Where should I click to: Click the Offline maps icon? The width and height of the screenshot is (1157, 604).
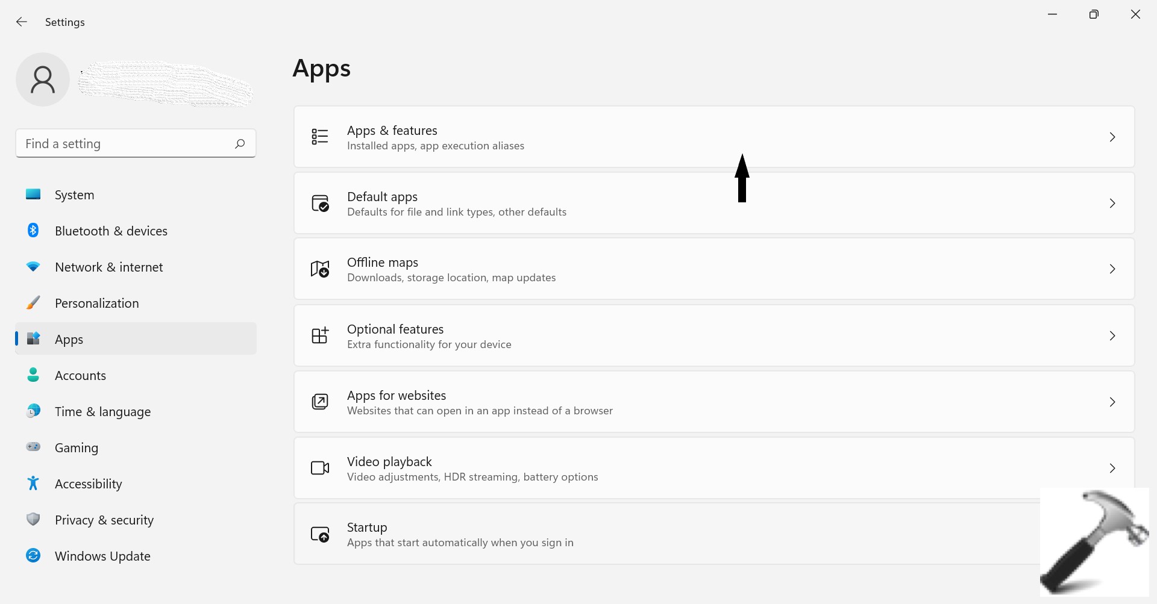point(320,269)
